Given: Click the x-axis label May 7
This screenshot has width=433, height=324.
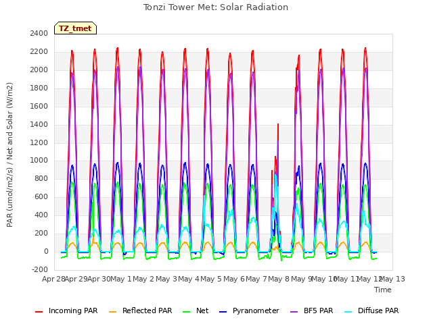Looking at the screenshot, I should pos(256,279).
